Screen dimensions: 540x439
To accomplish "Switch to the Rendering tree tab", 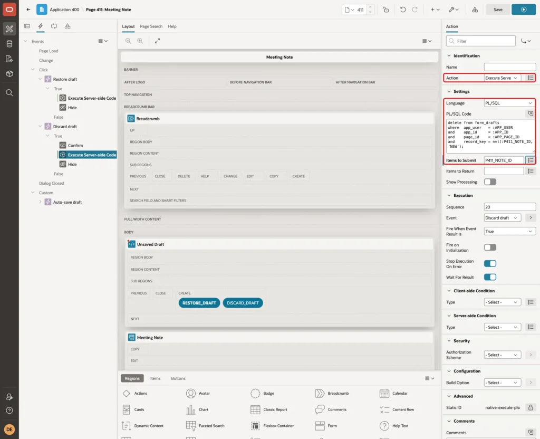I will pyautogui.click(x=27, y=26).
